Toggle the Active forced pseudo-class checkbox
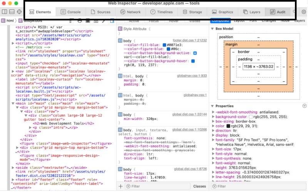This screenshot has height=192, width=308. coord(126,21)
